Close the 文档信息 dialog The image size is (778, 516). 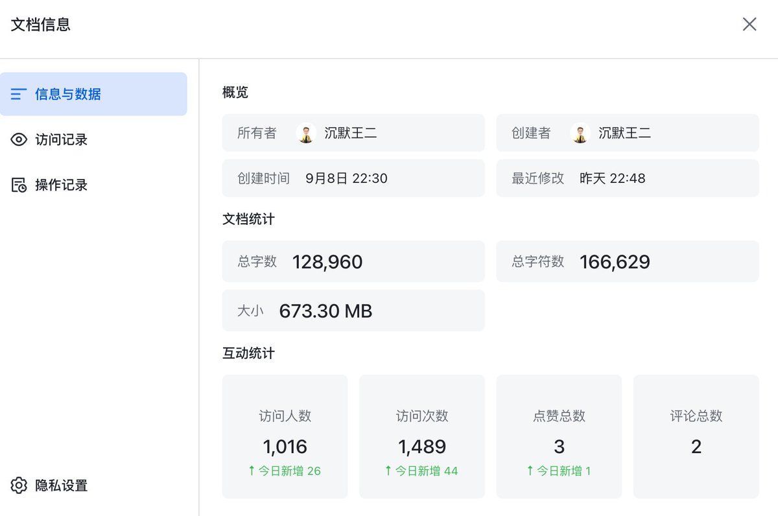[x=749, y=25]
